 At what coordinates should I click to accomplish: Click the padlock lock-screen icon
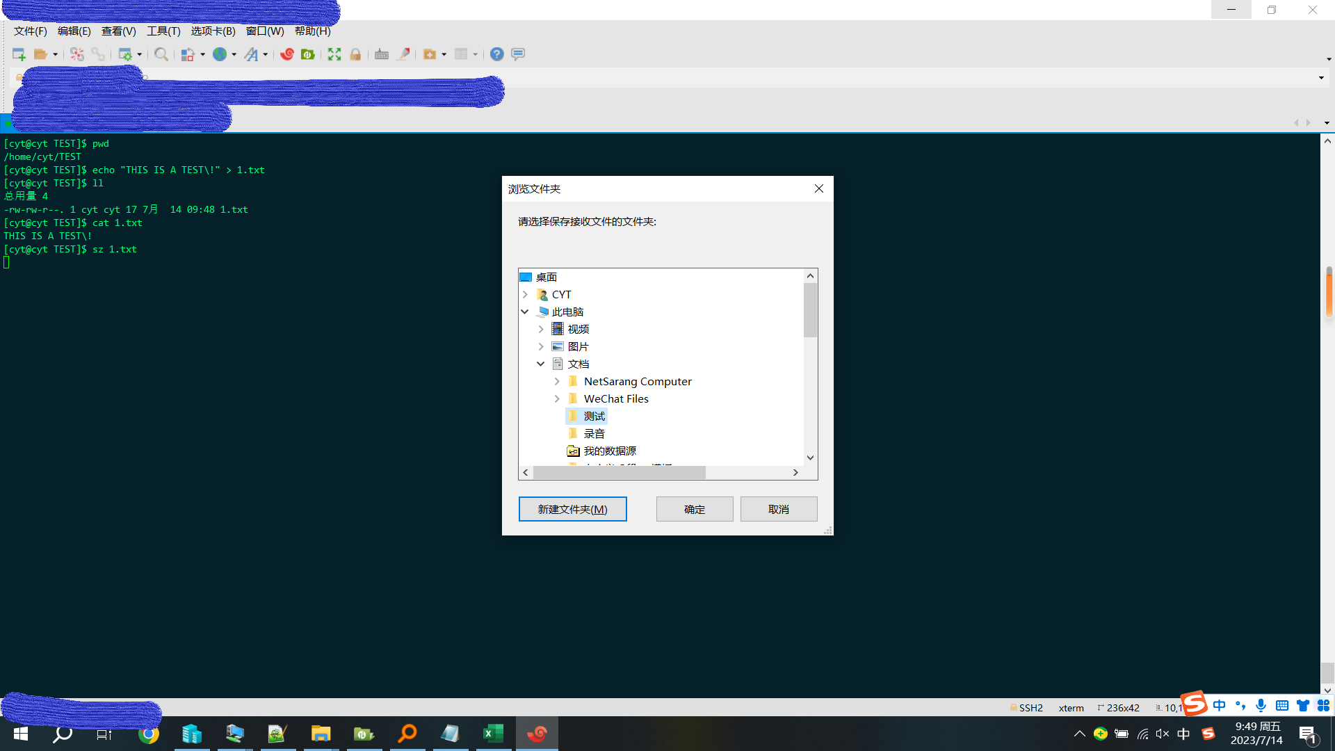tap(355, 54)
